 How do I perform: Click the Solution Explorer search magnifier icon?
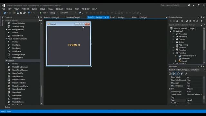(x=202, y=25)
